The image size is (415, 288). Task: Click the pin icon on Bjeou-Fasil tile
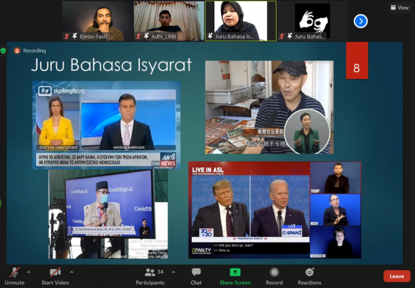point(75,36)
